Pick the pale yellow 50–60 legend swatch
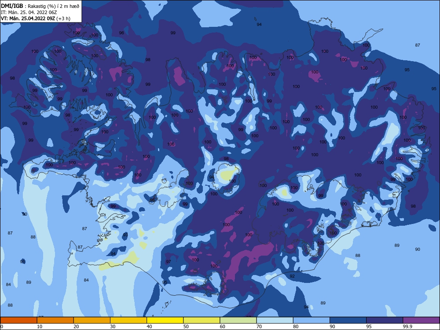The width and height of the screenshot is (440, 330). point(202,320)
